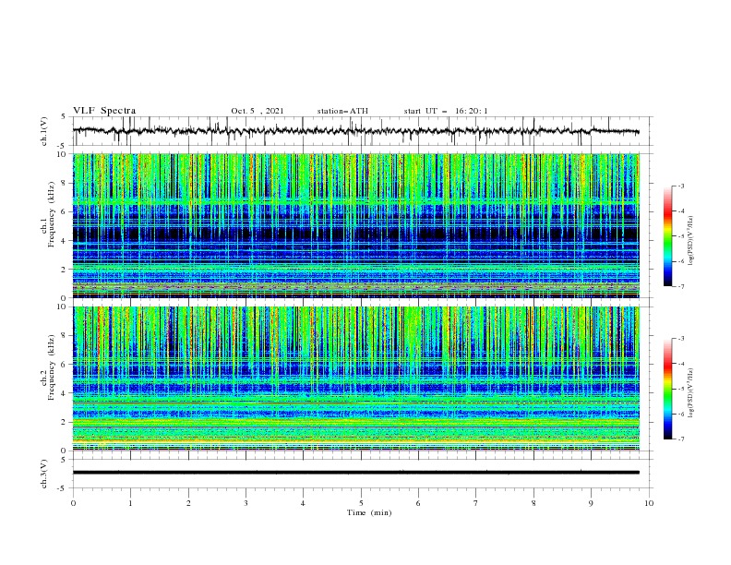The width and height of the screenshot is (731, 565).
Task: Click the log(PSD) label beside the ch.1 colorbar
Action: [690, 241]
